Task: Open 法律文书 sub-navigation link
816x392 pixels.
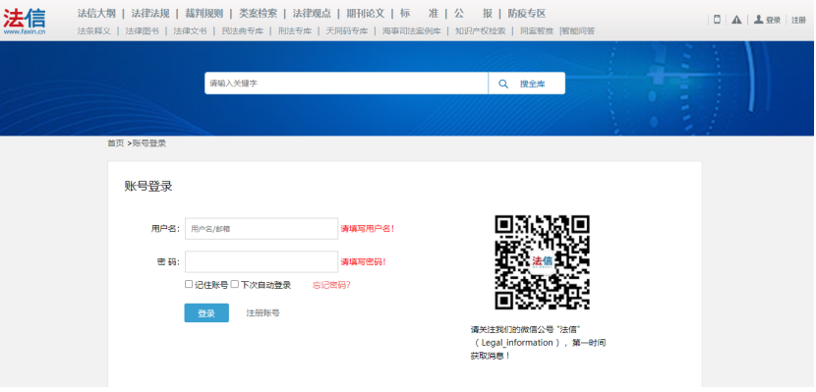Action: pos(190,31)
